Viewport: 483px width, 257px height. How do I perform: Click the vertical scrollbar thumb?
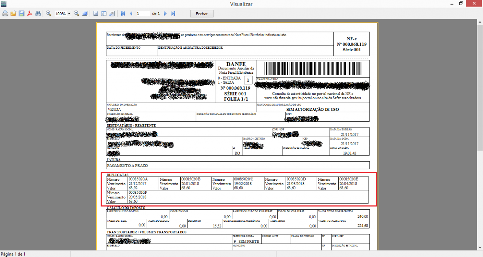(480, 87)
